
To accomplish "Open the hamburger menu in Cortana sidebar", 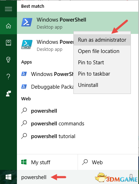I will [8, 9].
